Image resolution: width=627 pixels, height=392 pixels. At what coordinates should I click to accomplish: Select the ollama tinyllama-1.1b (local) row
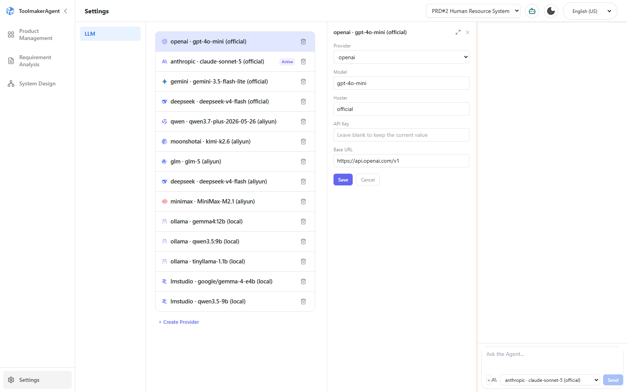[235, 261]
